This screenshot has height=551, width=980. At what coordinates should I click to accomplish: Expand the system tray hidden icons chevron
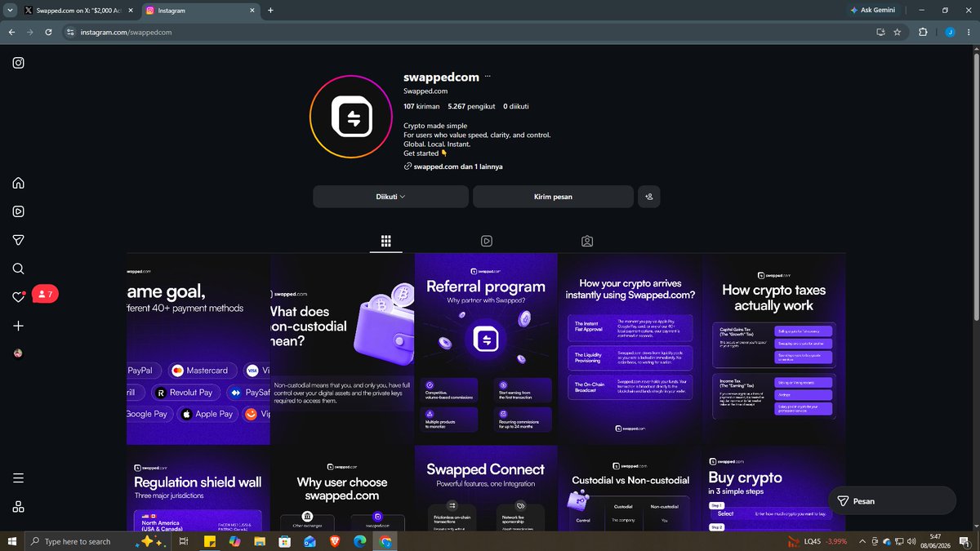click(863, 541)
